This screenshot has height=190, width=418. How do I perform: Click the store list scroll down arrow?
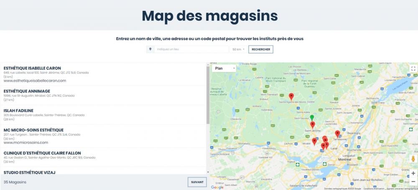(x=208, y=172)
